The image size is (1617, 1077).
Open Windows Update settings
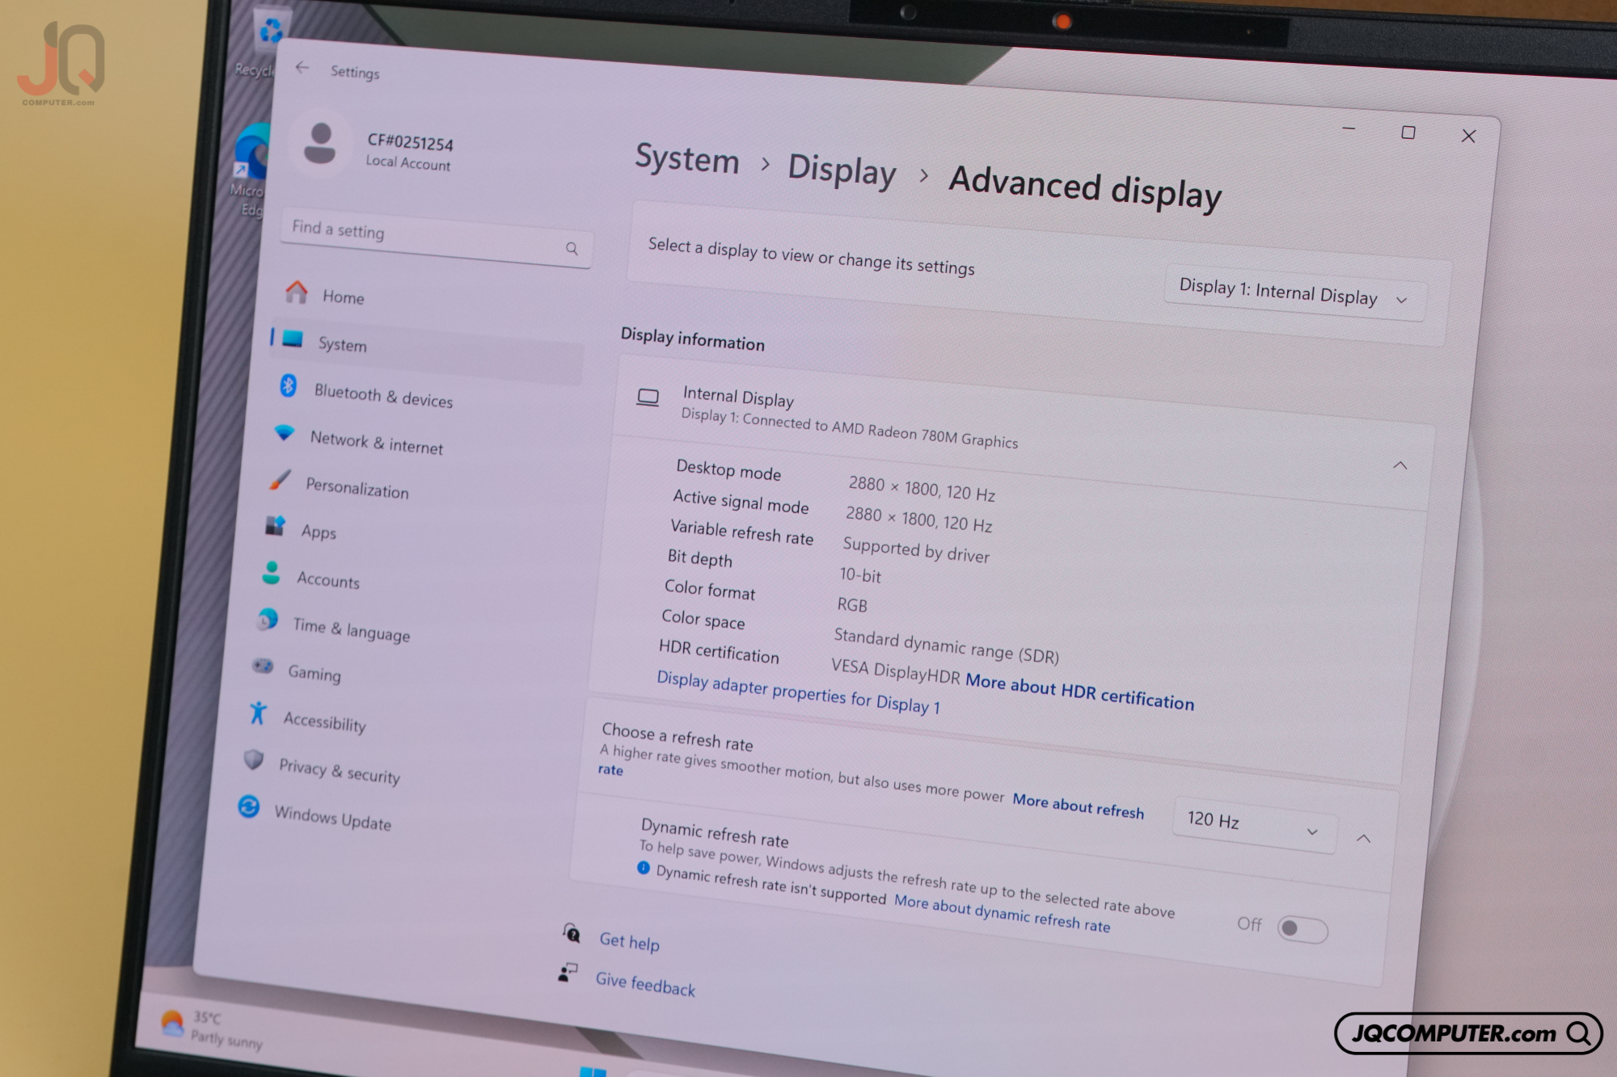pos(333,818)
